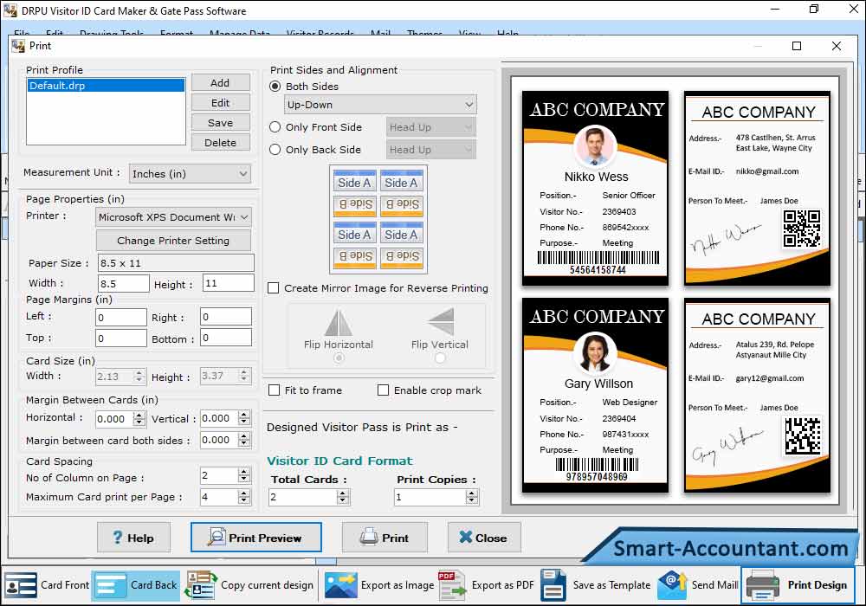The width and height of the screenshot is (866, 606).
Task: Click Left page margin field
Action: coord(121,318)
